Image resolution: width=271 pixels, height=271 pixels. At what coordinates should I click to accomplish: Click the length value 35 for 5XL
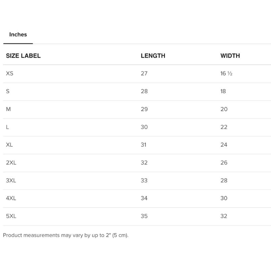point(144,216)
